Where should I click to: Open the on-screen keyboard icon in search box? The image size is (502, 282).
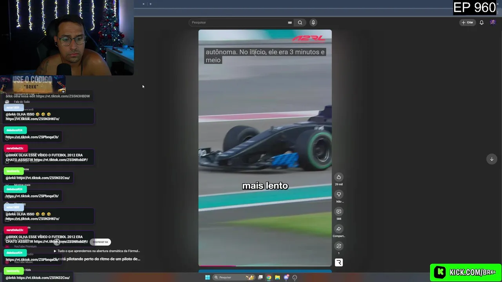(x=290, y=23)
